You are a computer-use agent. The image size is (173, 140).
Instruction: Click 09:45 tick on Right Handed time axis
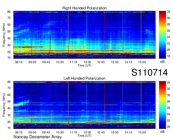click(46, 62)
